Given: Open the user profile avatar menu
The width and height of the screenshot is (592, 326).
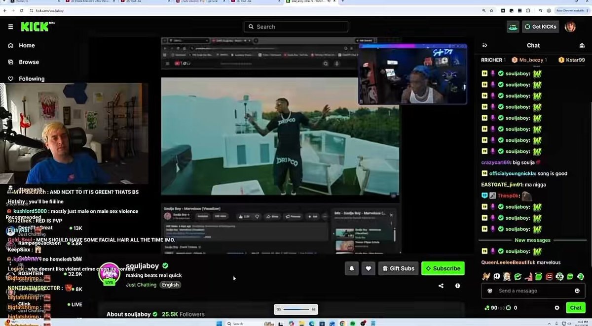Looking at the screenshot, I should (x=570, y=27).
